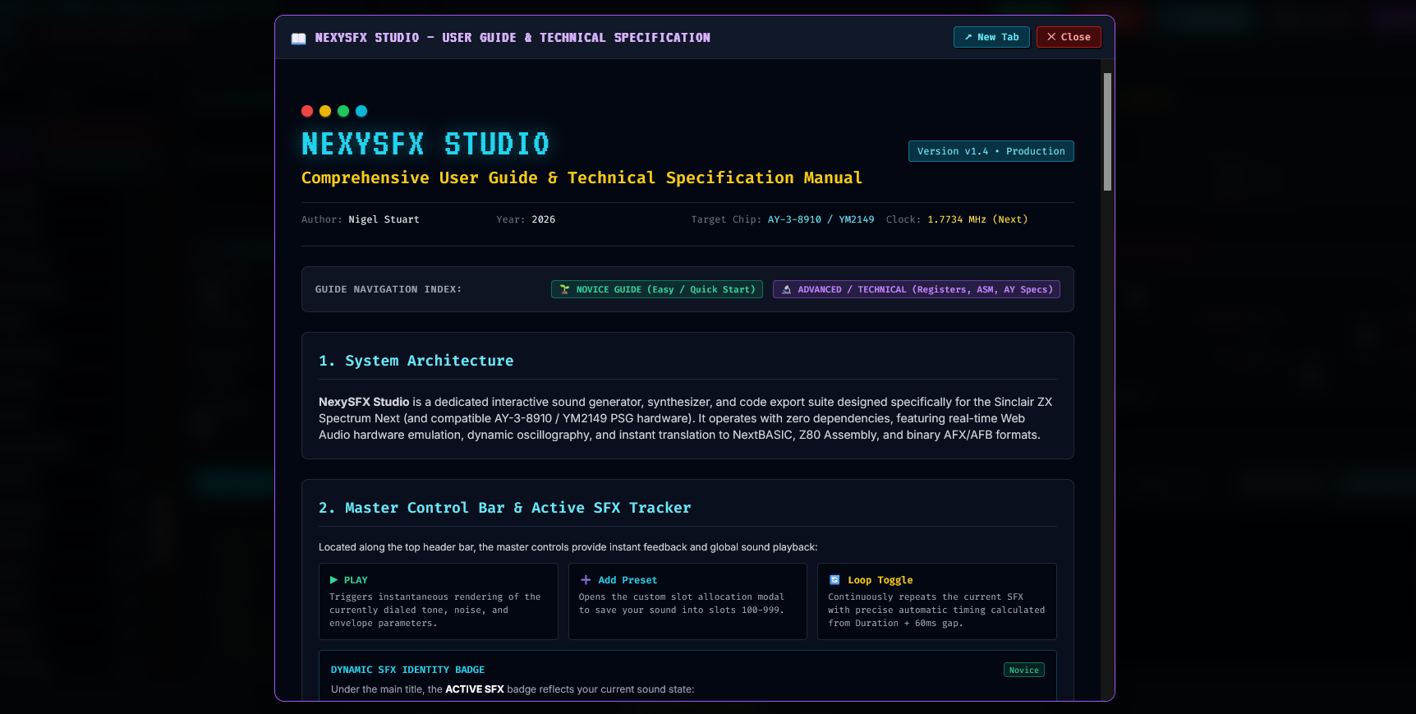Click the guide's vertical scrollbar thumb
The width and height of the screenshot is (1416, 714).
point(1107,131)
